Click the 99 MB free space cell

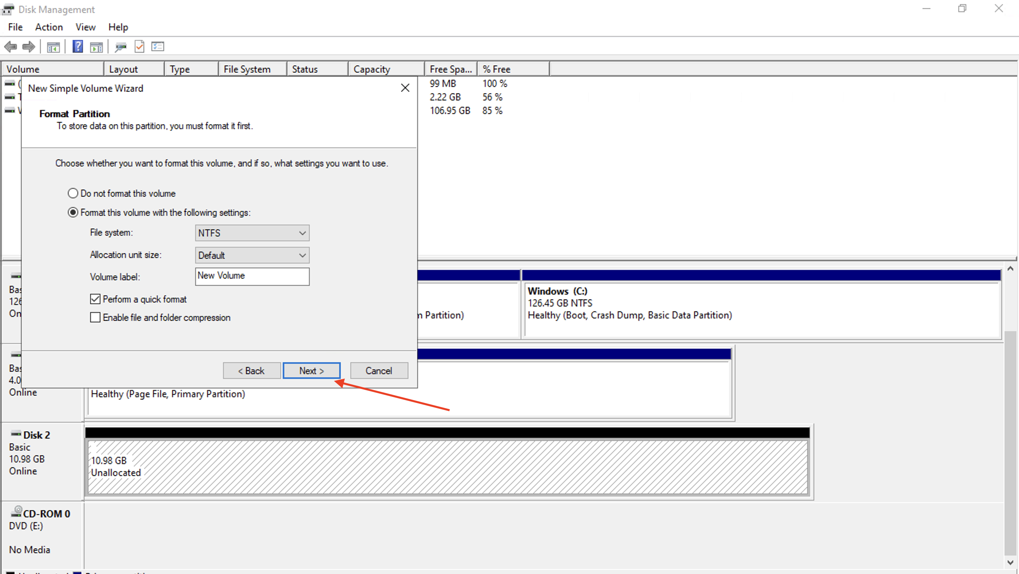[443, 84]
